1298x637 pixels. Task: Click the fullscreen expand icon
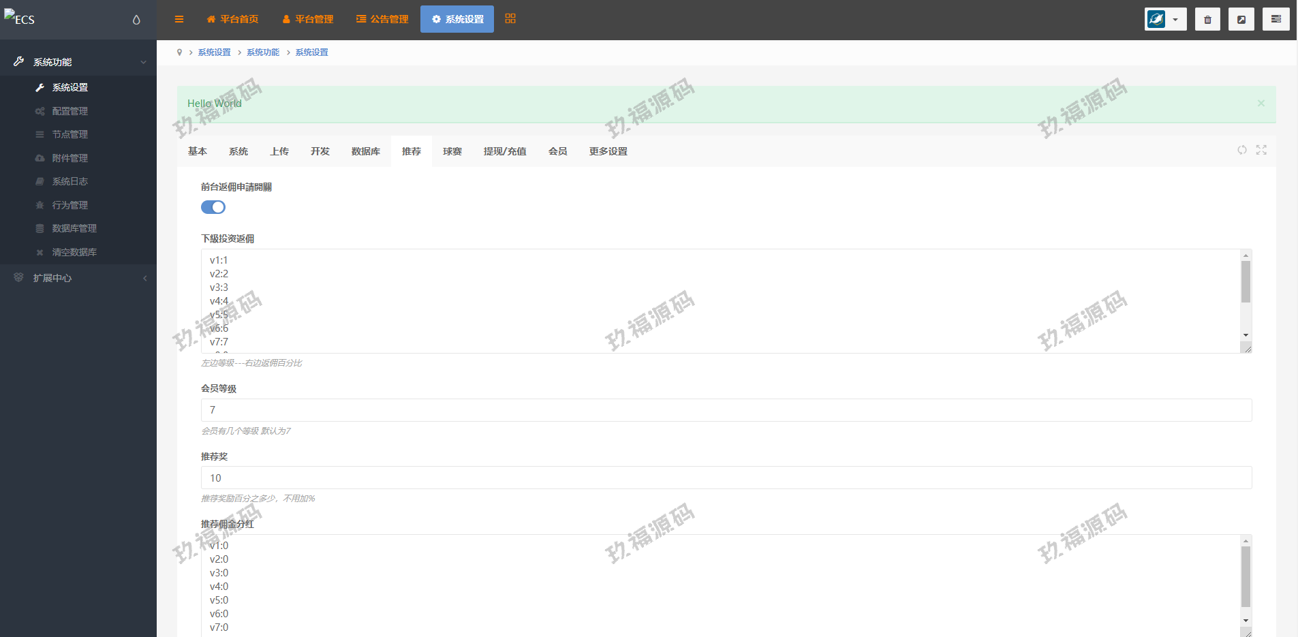[1261, 150]
